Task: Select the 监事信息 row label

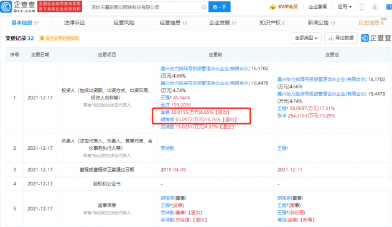Action: click(x=107, y=205)
